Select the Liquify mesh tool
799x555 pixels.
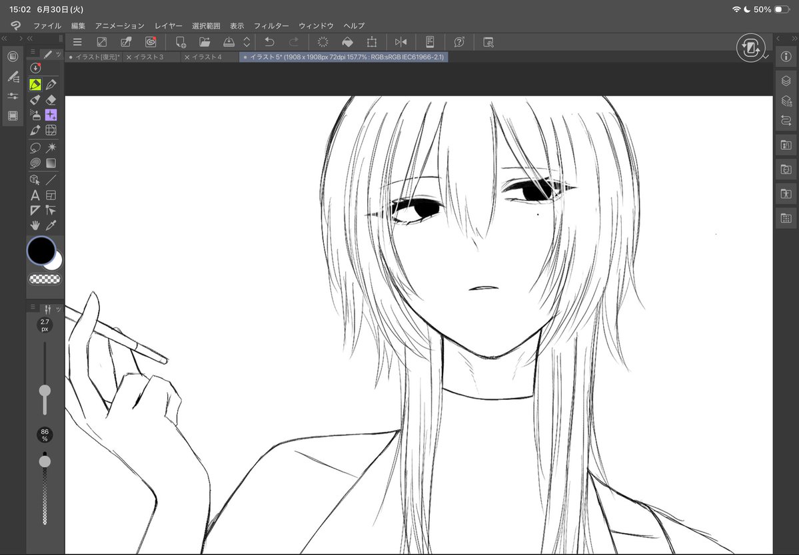click(x=51, y=130)
